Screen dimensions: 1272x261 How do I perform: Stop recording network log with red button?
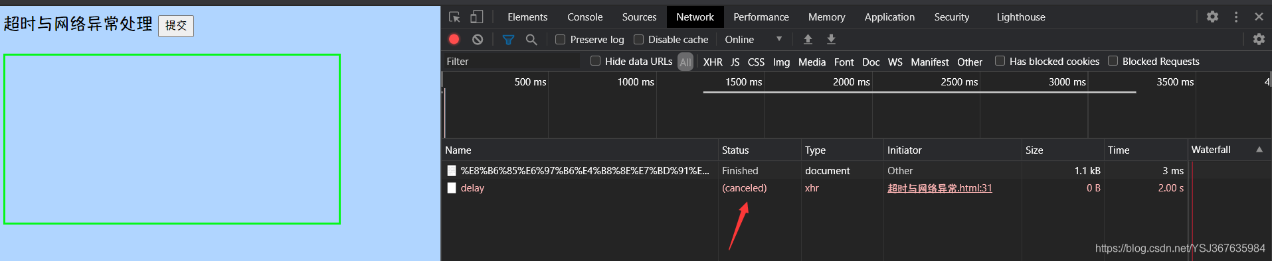[x=454, y=39]
